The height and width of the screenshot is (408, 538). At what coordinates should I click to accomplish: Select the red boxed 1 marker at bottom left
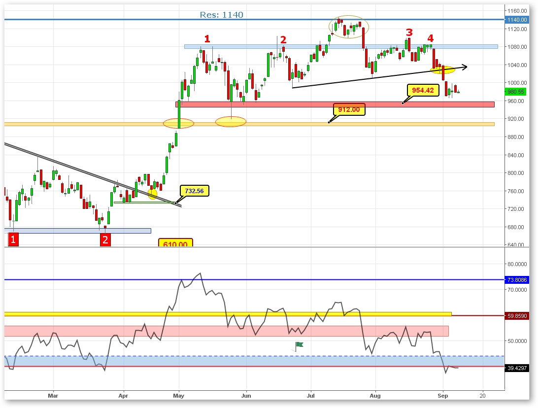coord(14,239)
